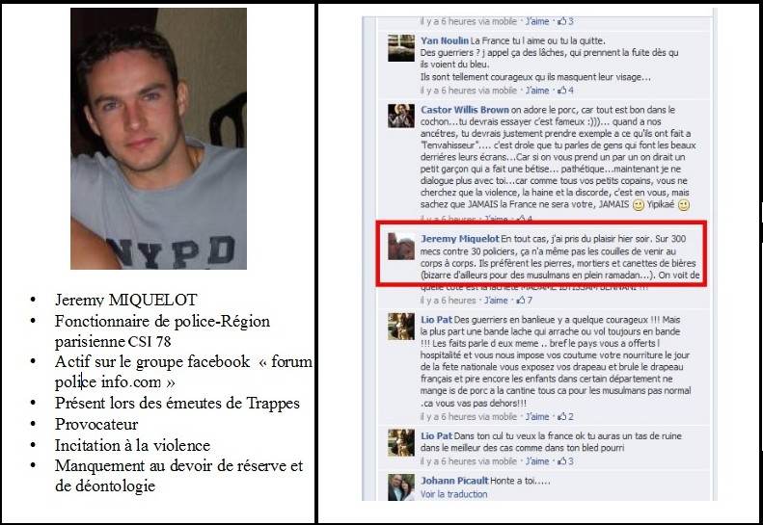The height and width of the screenshot is (525, 763).
Task: Click J'aime under Lio Pat's second comment
Action: pos(537,461)
